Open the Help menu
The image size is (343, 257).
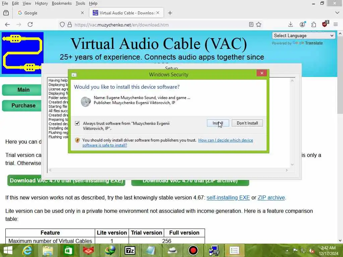[93, 3]
